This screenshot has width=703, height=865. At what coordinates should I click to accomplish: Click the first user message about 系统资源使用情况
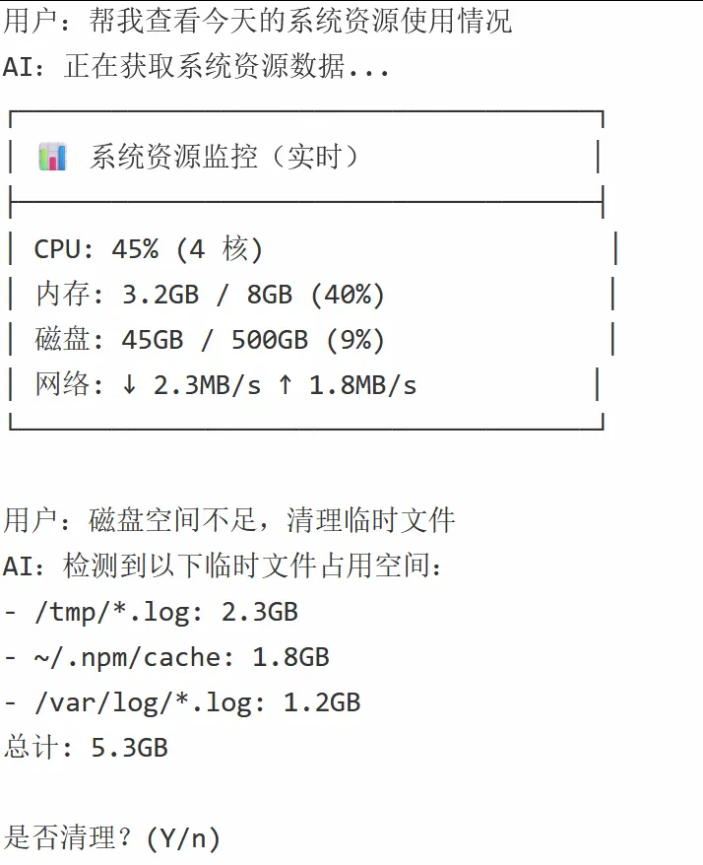[x=258, y=21]
